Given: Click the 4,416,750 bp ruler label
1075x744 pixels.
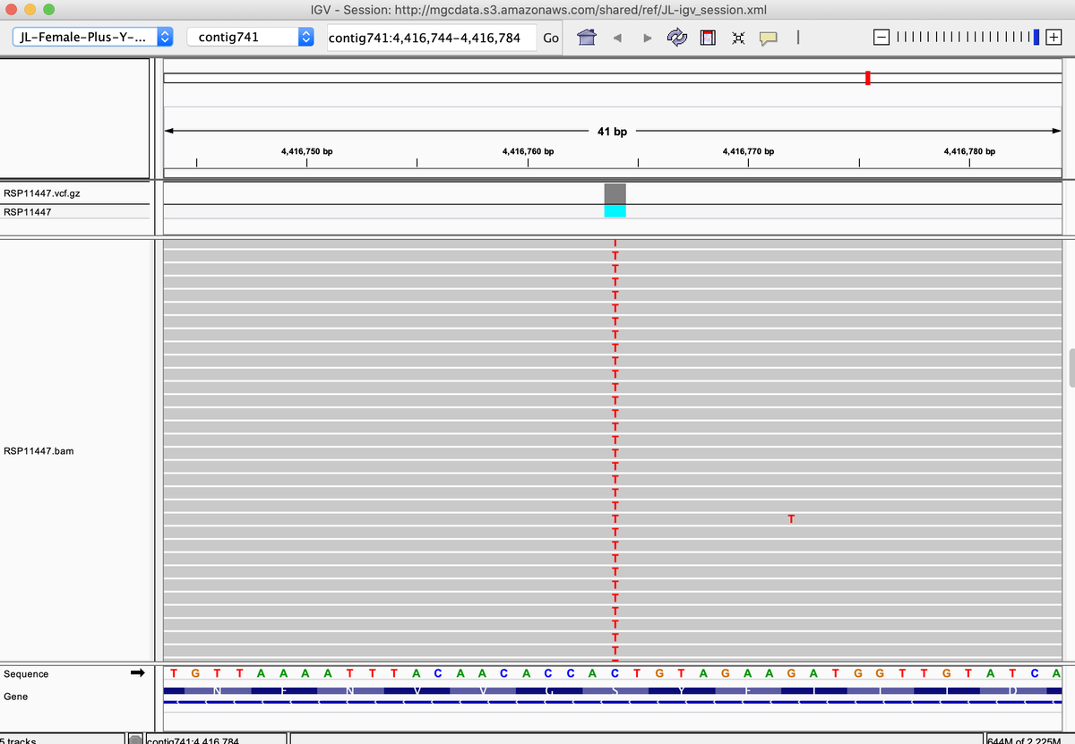Looking at the screenshot, I should coord(306,151).
